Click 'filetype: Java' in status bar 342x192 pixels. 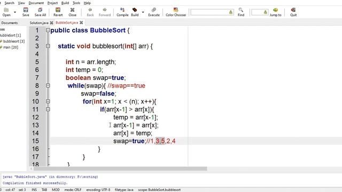point(124,190)
